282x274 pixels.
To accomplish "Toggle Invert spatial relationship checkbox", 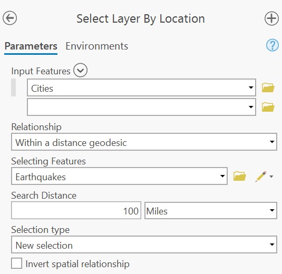I will pyautogui.click(x=16, y=263).
